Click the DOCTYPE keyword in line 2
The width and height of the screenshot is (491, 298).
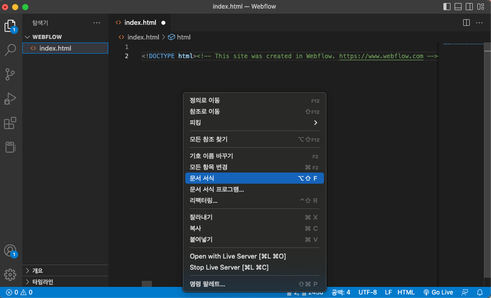(161, 56)
